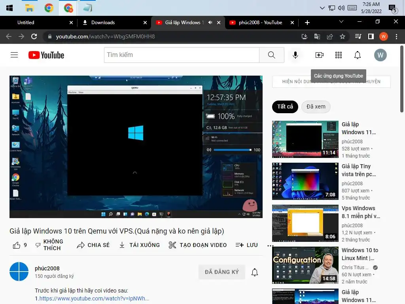Open Giả lập Tiny vista thumbnail 7:08
Screen dimensions: 405x304
(305, 181)
